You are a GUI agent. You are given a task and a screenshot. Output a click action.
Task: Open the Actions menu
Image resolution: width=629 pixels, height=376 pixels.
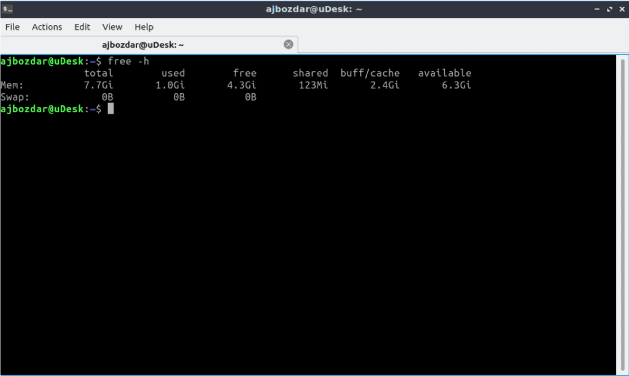[47, 27]
